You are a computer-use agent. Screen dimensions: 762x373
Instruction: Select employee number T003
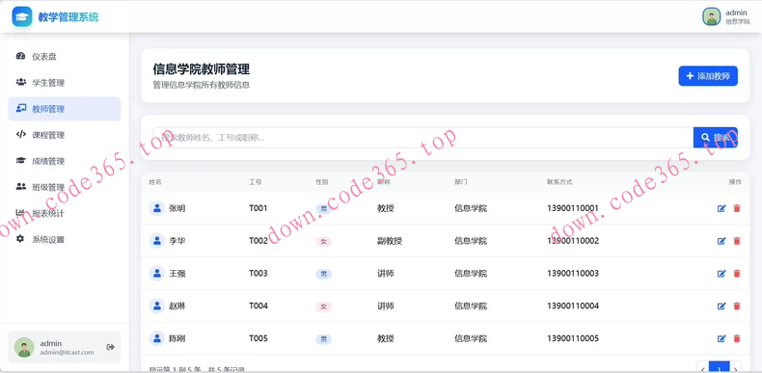[259, 274]
